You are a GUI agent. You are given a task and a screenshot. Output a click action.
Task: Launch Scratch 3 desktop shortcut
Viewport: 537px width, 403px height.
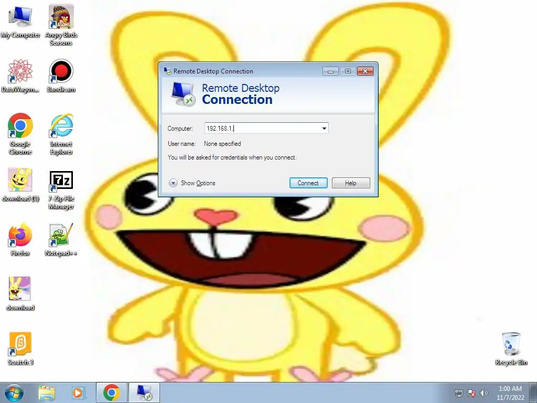pyautogui.click(x=20, y=348)
